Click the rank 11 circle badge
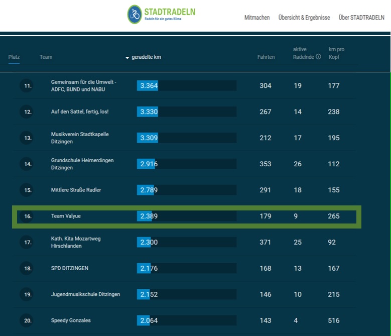This screenshot has width=391, height=336. (x=27, y=86)
